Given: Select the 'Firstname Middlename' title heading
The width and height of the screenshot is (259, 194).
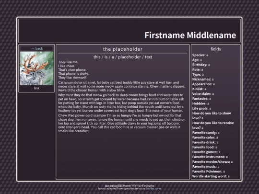Looking at the screenshot, I should coord(190,35).
